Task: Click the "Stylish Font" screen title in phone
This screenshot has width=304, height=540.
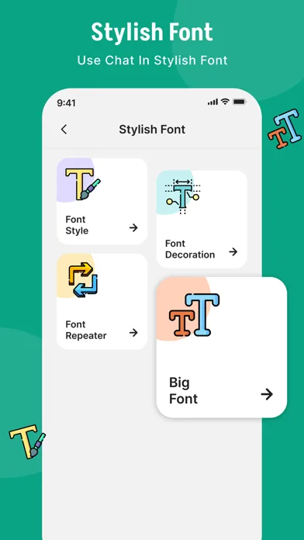Action: 152,130
